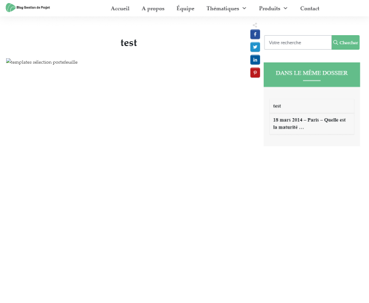Click the DANS LE MÊME DOSSIER heading
Viewport: 369px width, 303px height.
click(x=312, y=73)
